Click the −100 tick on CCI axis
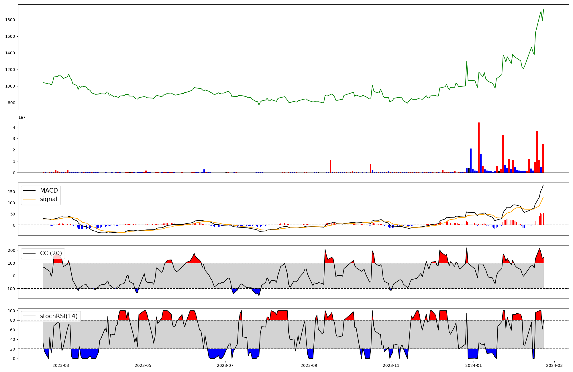Viewport: 573px width, 372px height. (10, 288)
